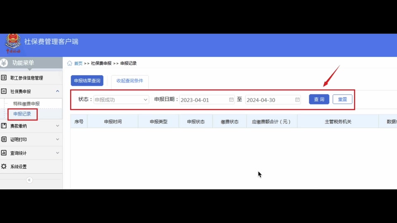Viewport: 397px width, 223px height.
Task: Click the yen icon beside 功能菜单
Action: (x=4, y=63)
